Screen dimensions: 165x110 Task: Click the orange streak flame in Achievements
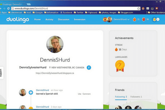coord(116,49)
